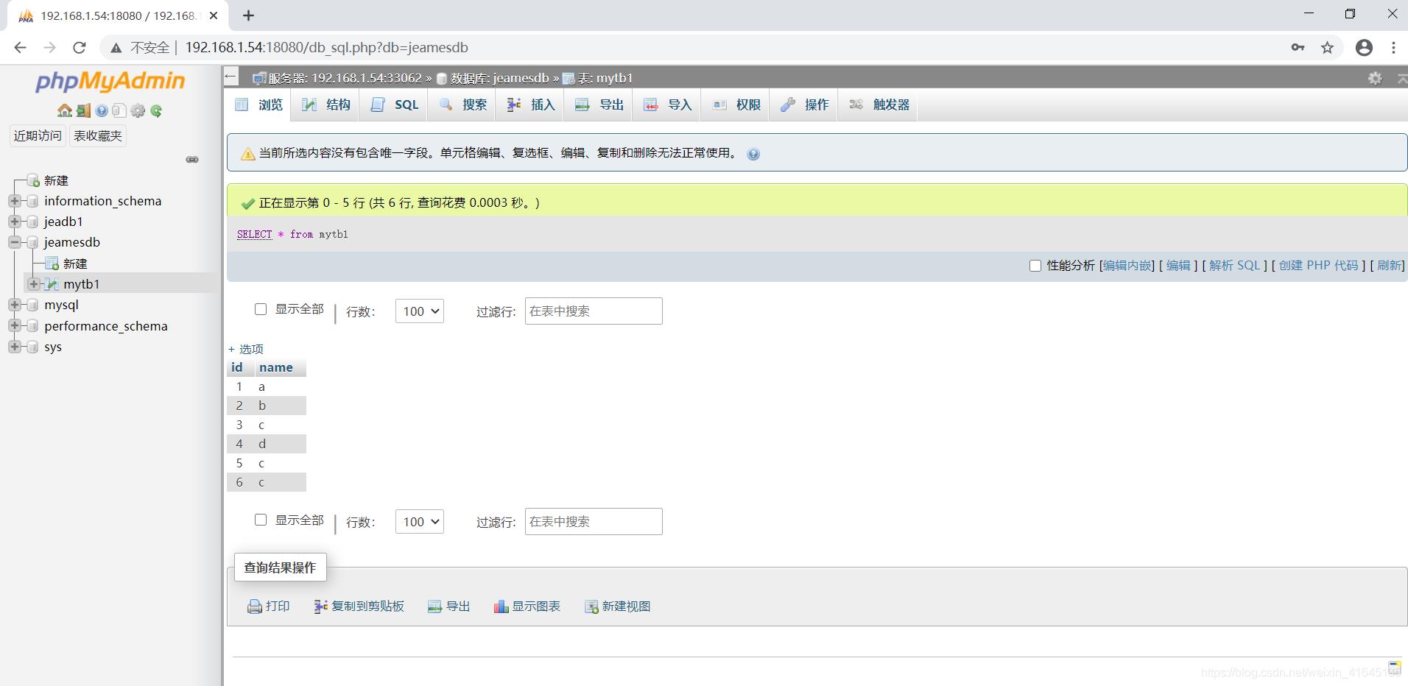Image resolution: width=1408 pixels, height=686 pixels.
Task: Switch to the 结构 structure tab
Action: click(x=325, y=105)
